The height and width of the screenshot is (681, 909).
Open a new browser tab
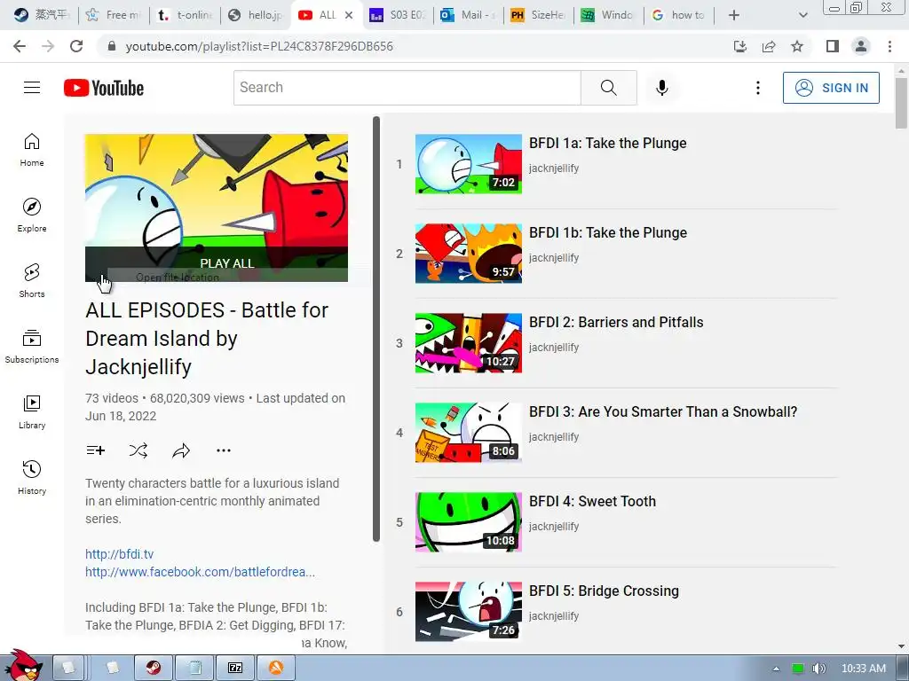click(734, 15)
